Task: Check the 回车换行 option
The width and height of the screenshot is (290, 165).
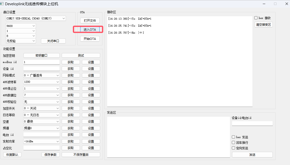Action: pos(234,143)
